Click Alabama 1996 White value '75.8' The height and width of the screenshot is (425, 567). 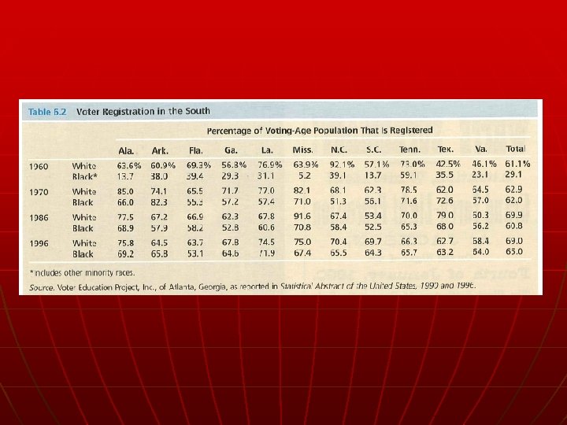tap(125, 243)
